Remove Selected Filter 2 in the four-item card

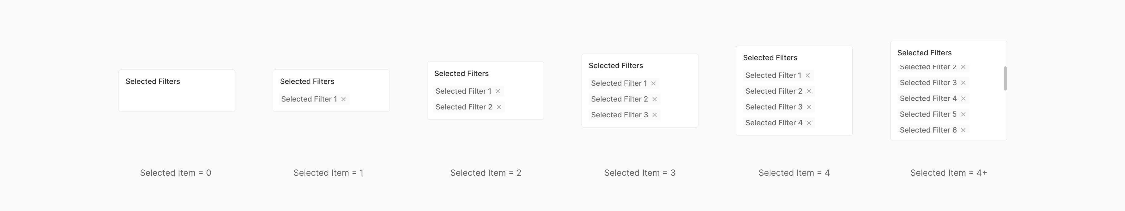809,91
